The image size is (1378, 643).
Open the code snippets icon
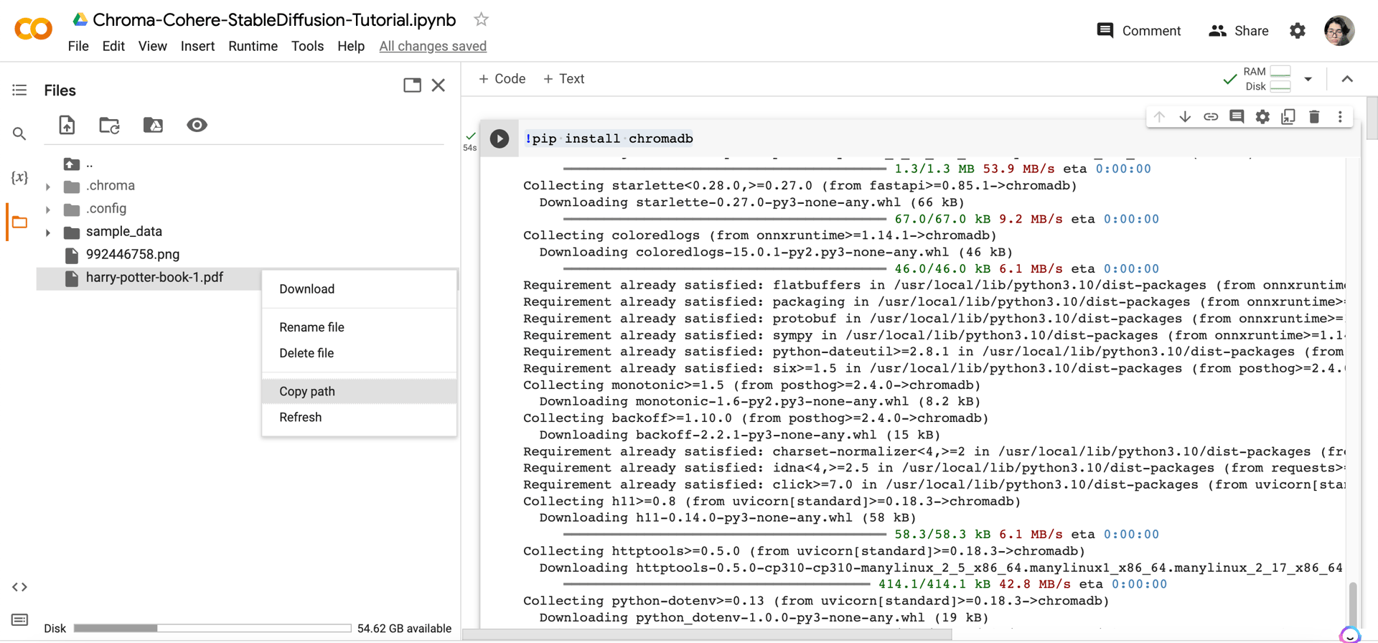point(19,587)
